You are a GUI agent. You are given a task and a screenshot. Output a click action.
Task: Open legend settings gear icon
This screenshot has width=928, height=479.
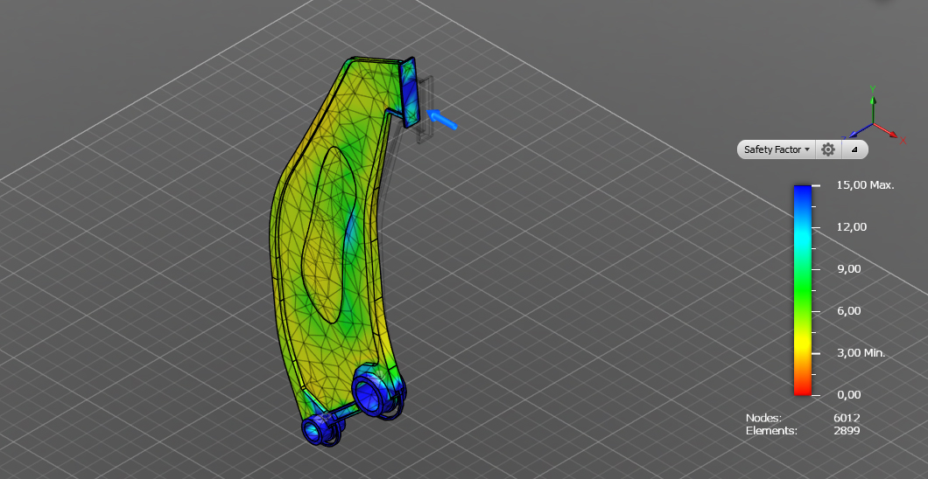pos(828,149)
